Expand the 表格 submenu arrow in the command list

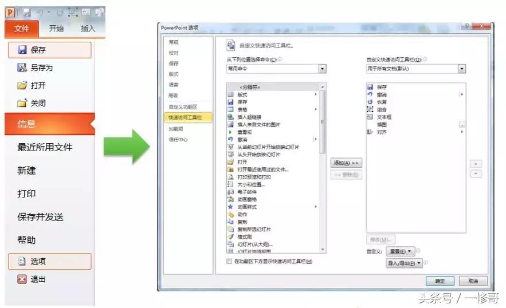[316, 109]
